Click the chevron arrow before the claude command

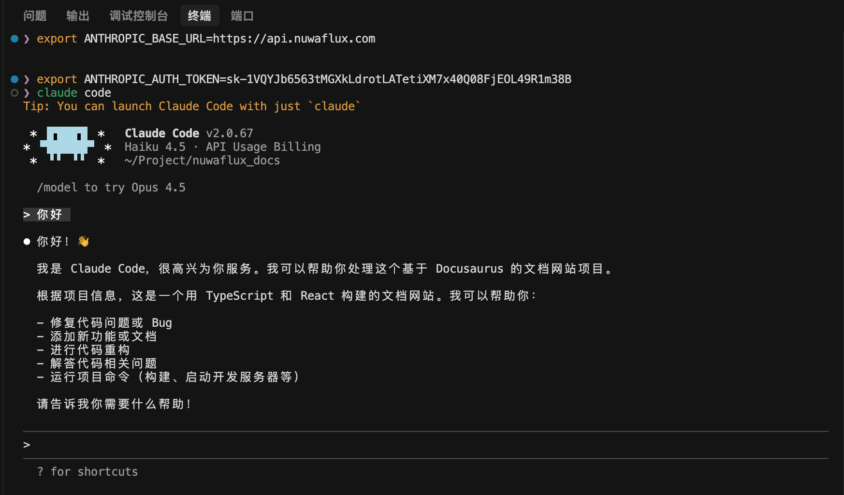[27, 93]
